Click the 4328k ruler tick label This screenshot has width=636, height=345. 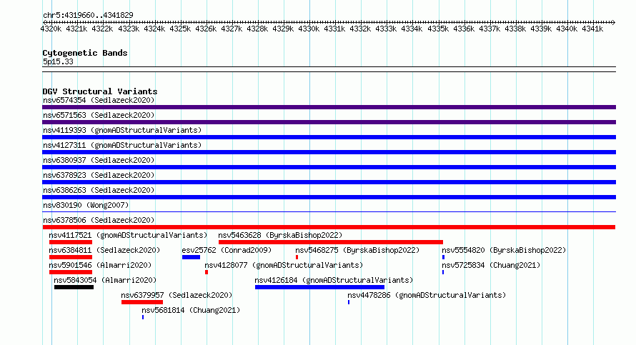(257, 29)
